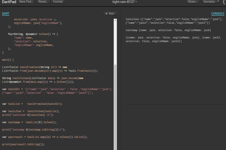Select the CONSOLE tab
The height and width of the screenshot is (150, 226).
(x=218, y=14)
